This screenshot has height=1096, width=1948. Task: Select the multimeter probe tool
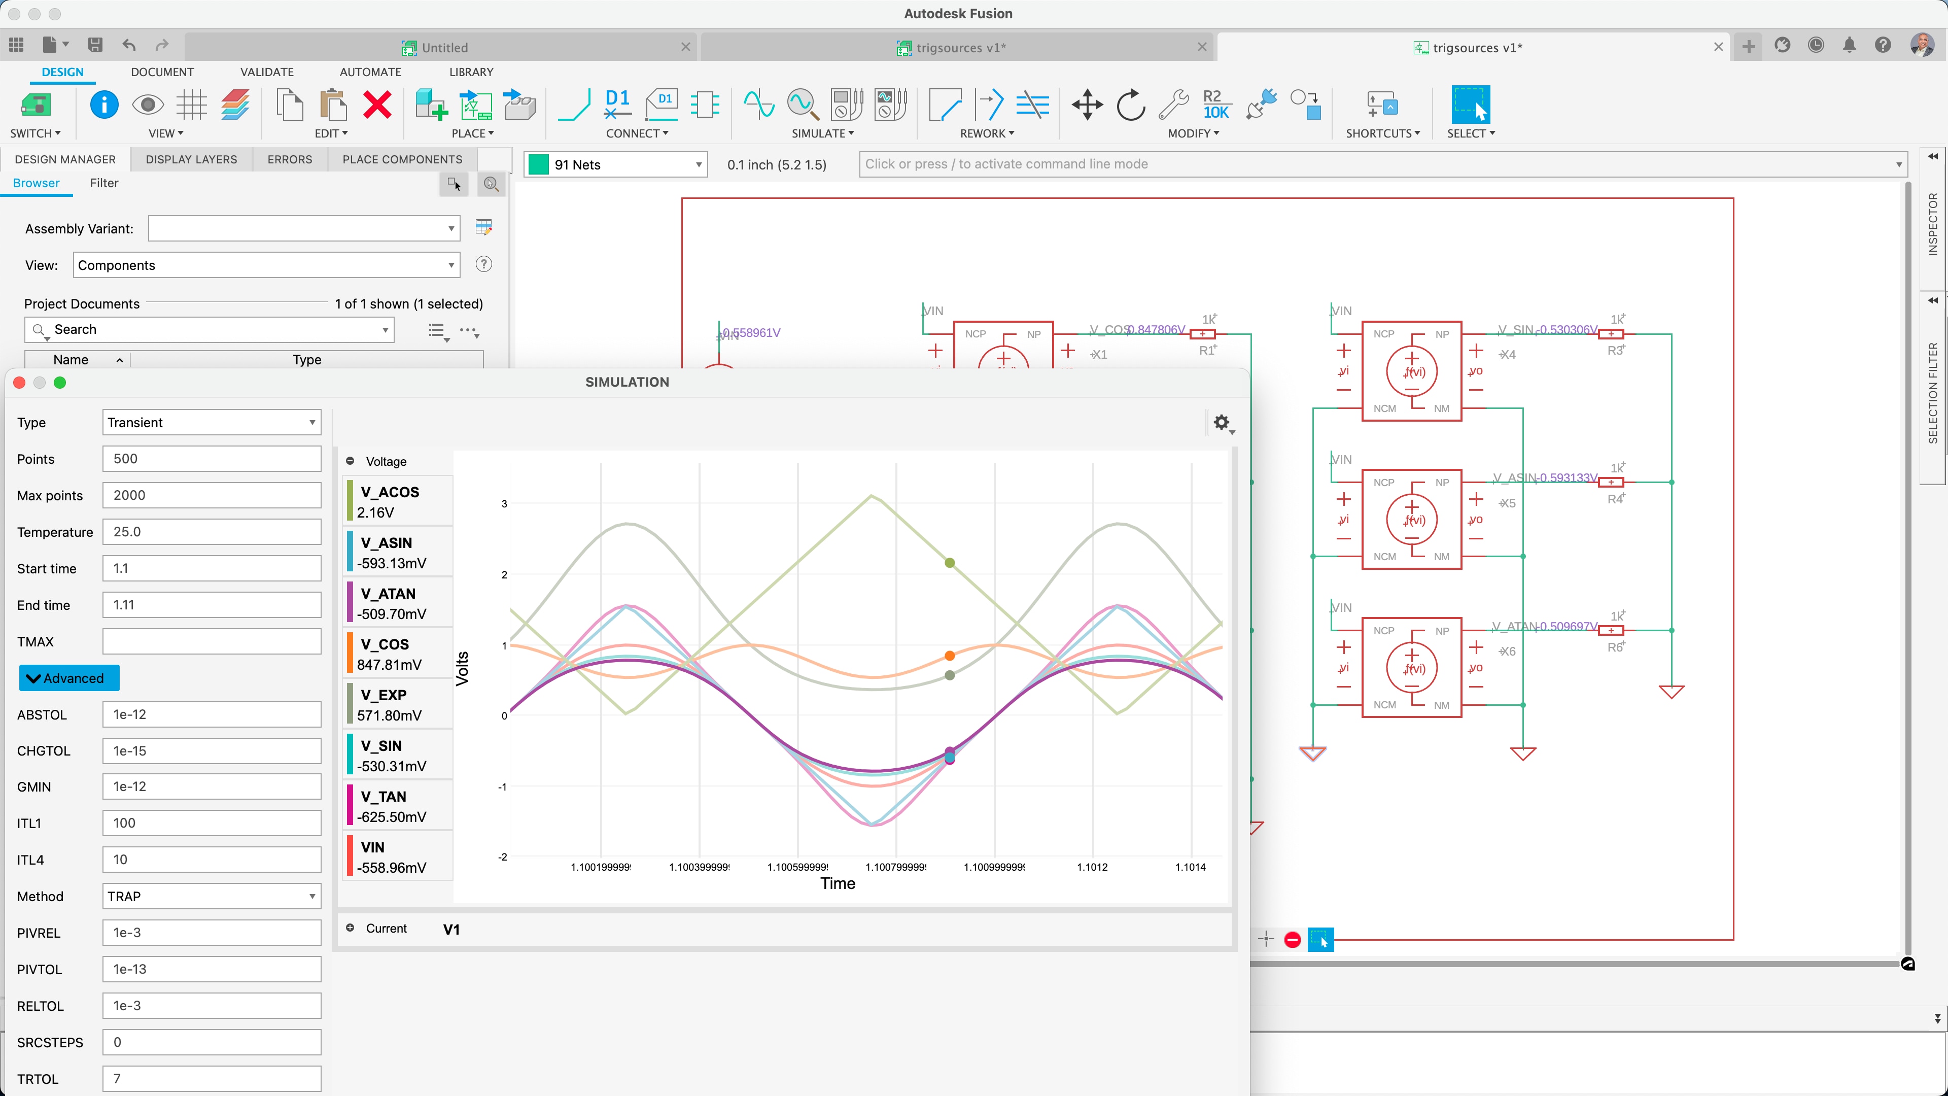846,105
